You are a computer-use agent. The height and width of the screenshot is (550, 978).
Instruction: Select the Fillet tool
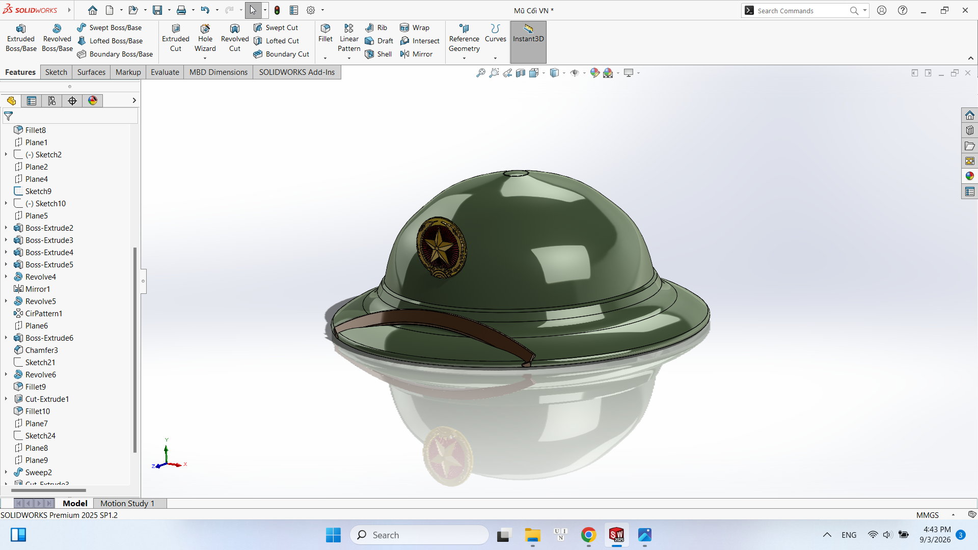coord(325,34)
